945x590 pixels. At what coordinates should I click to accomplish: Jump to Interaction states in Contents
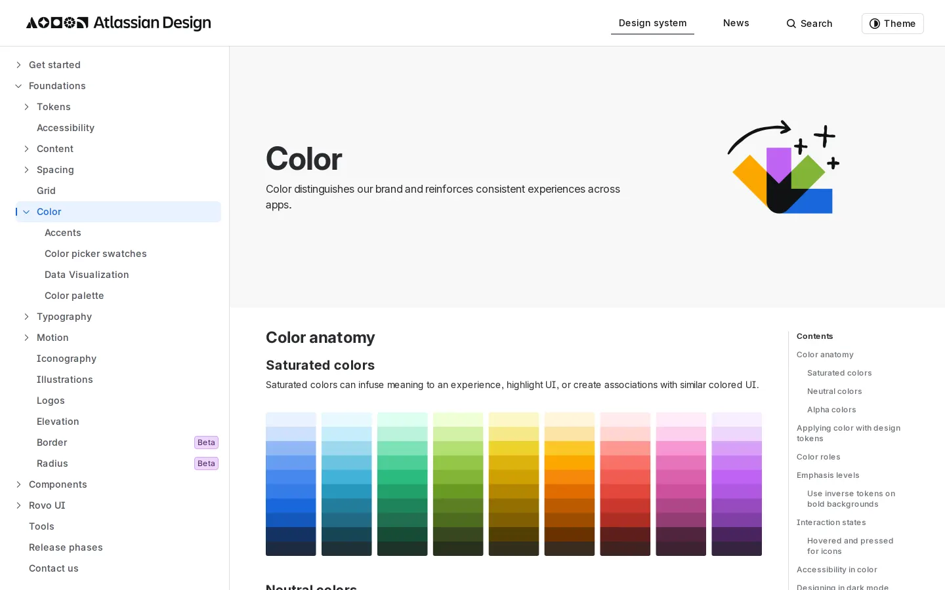pos(831,522)
